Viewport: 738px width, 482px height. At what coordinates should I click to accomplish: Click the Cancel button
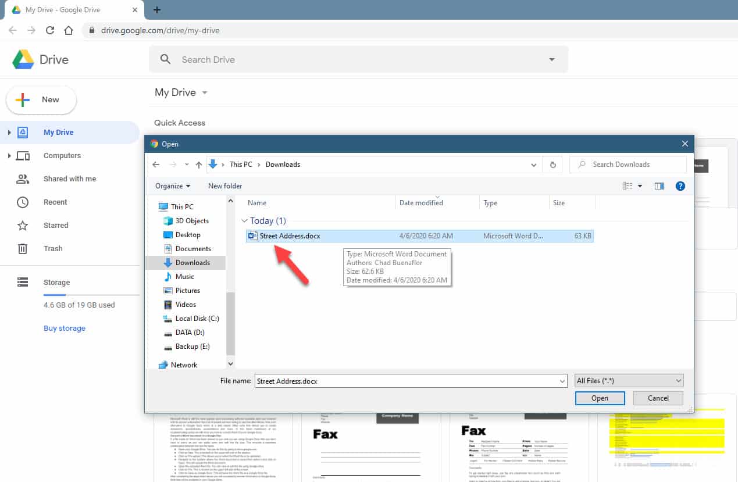point(658,398)
